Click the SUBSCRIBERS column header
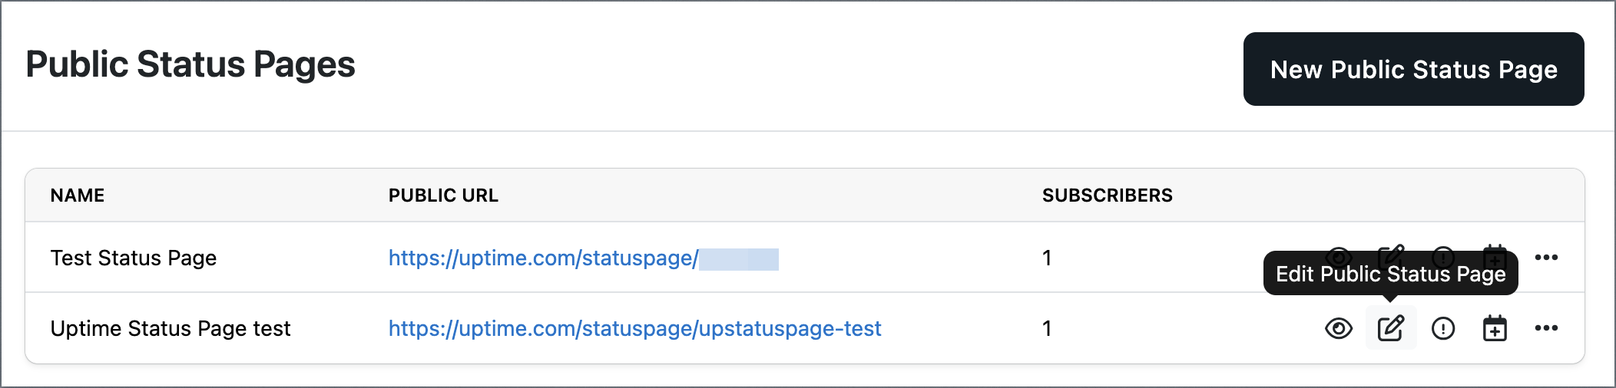The width and height of the screenshot is (1616, 388). (1107, 196)
